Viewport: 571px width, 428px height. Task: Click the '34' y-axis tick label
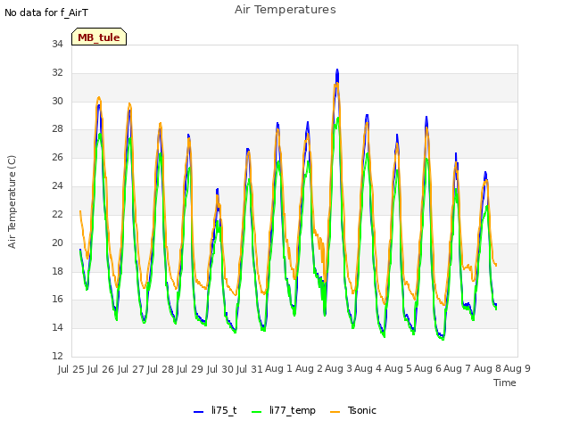57,44
